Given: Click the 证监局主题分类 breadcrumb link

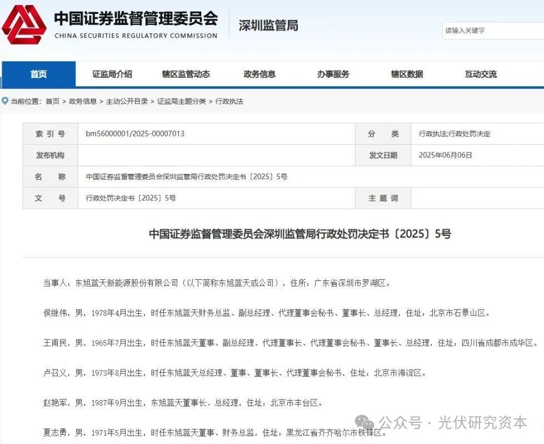Looking at the screenshot, I should [181, 101].
